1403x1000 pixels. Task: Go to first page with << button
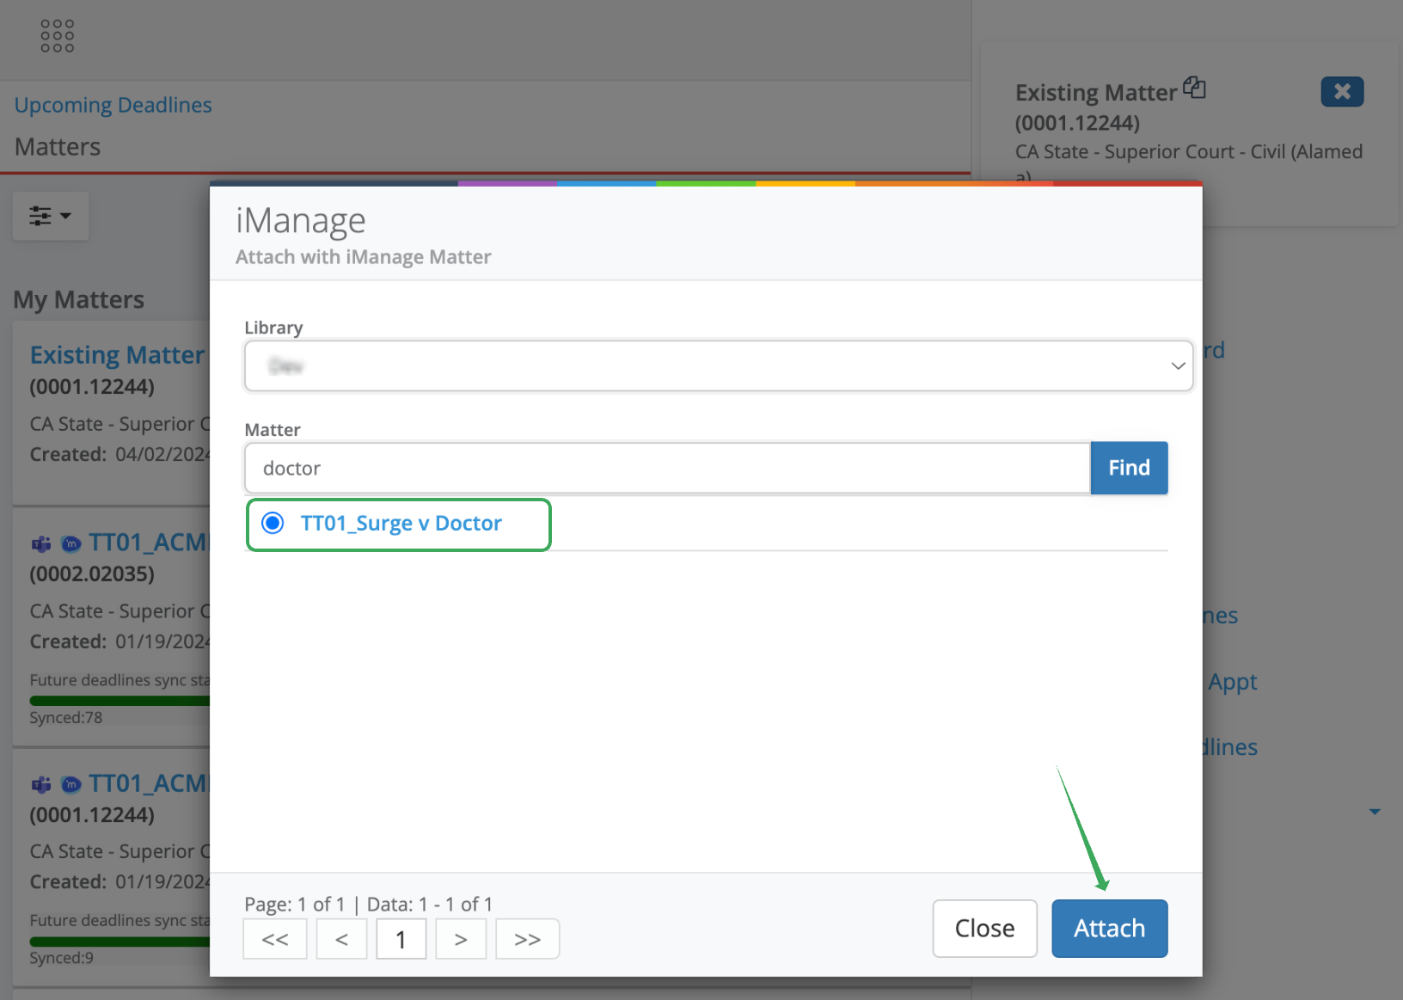click(x=275, y=939)
